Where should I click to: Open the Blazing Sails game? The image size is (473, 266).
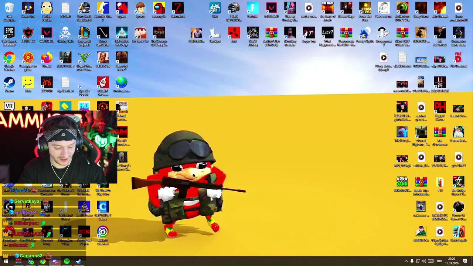pyautogui.click(x=65, y=35)
